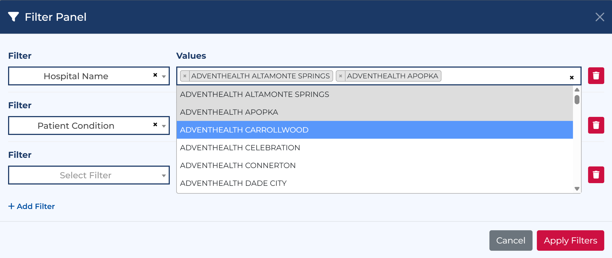Expand the Select Filter dropdown
612x258 pixels.
tap(89, 175)
